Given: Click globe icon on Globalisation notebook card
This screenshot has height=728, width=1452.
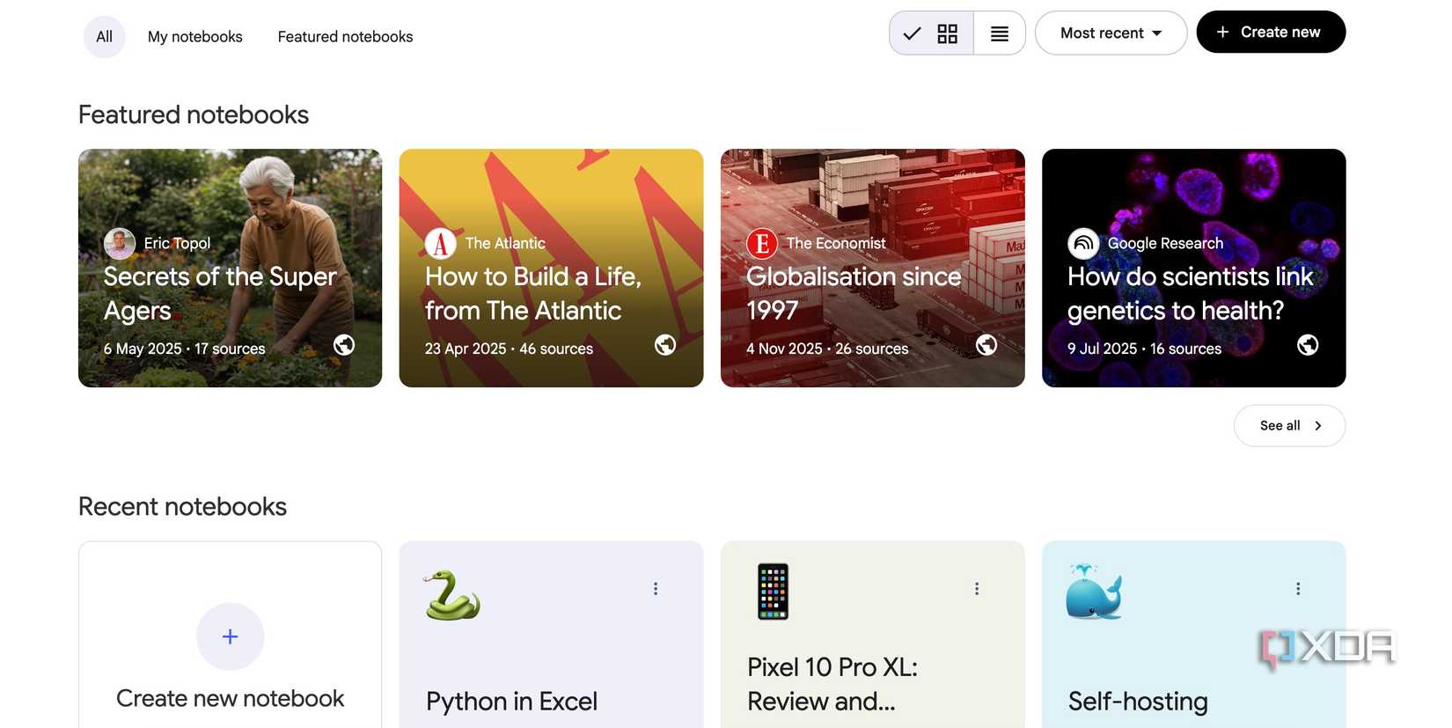Looking at the screenshot, I should point(986,345).
